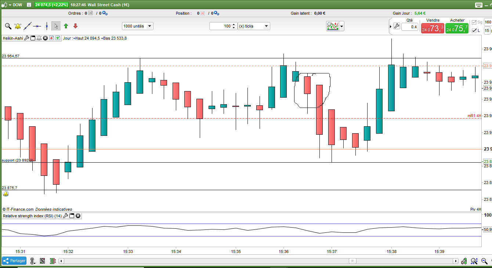The width and height of the screenshot is (492, 268).
Task: Select the horizontal line drawing tool
Action: [x=37, y=26]
